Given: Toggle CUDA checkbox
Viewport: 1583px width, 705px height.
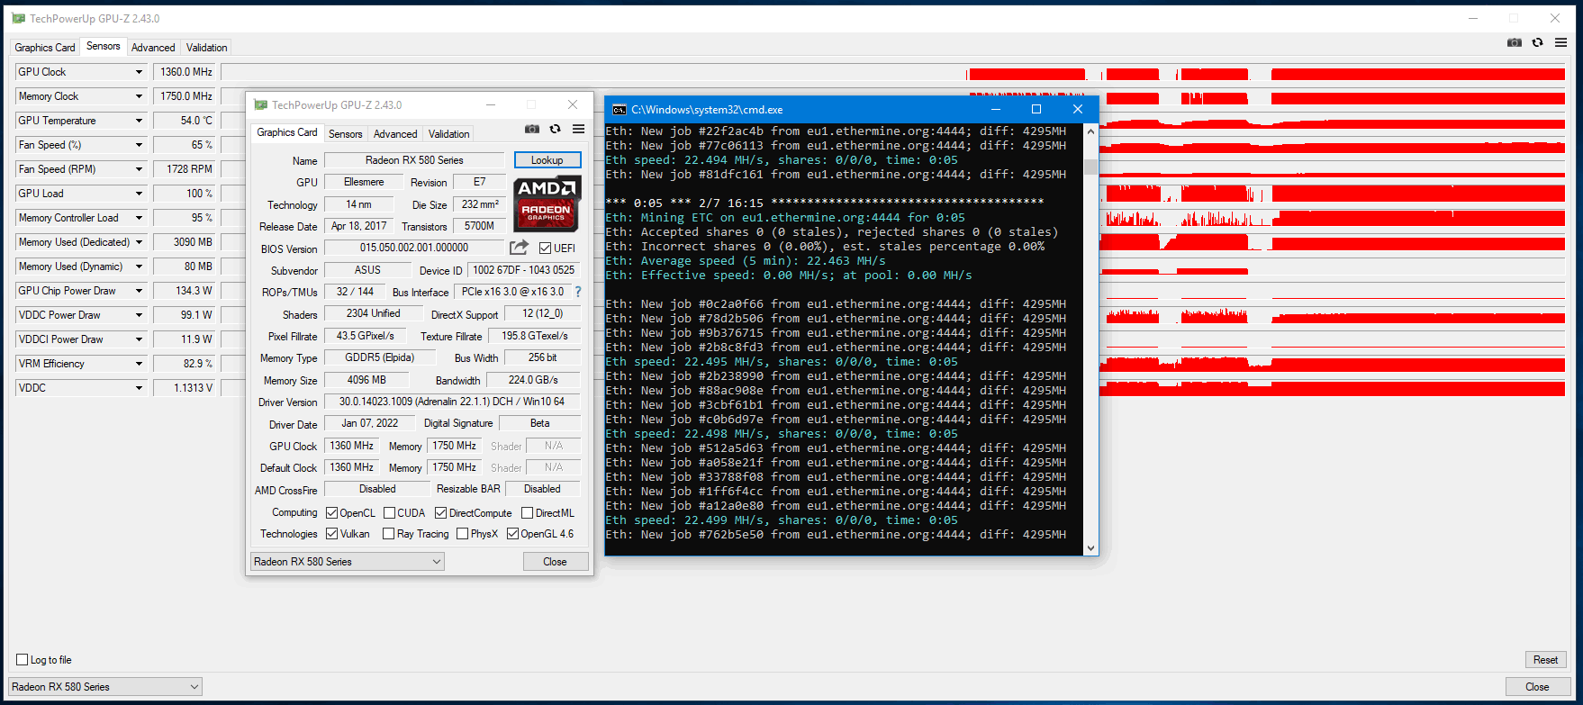Looking at the screenshot, I should click(389, 512).
